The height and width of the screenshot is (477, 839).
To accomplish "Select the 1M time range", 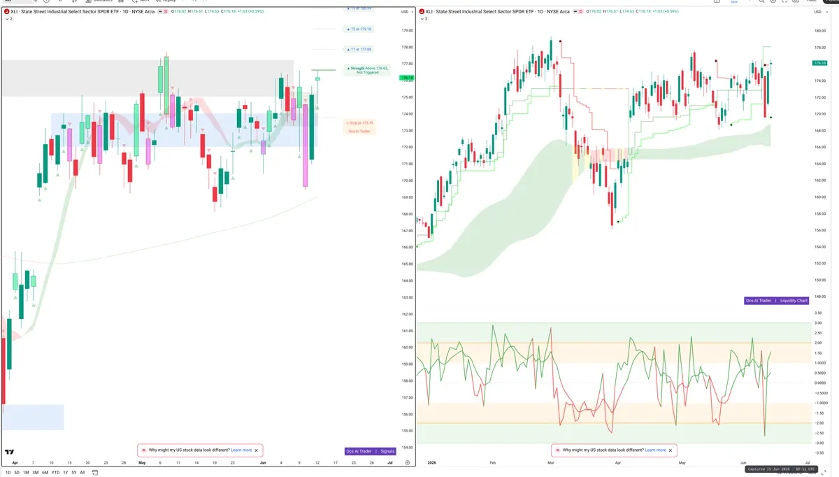I will pos(26,473).
